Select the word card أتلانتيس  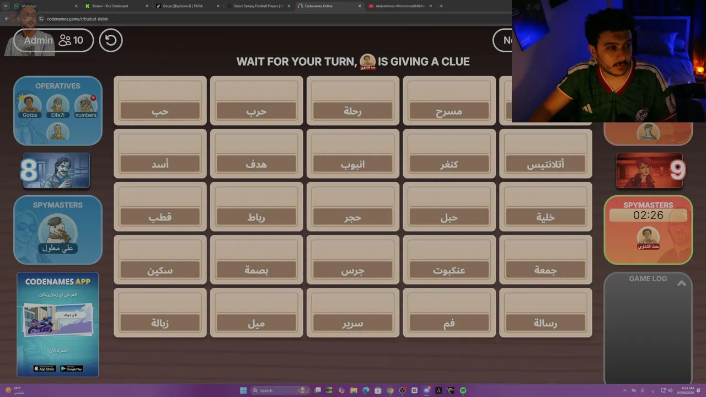click(545, 154)
